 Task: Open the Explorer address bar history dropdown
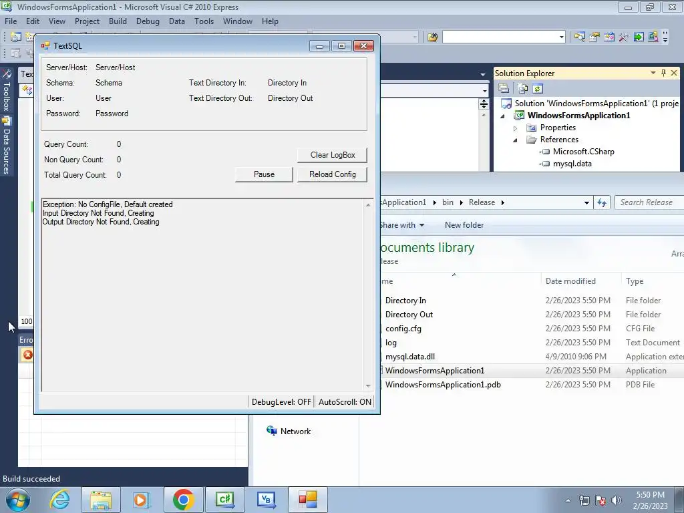pos(586,202)
